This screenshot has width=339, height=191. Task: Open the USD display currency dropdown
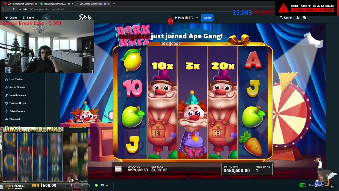pos(102,185)
